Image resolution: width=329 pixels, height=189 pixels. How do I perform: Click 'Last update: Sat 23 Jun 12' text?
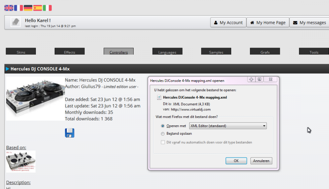(102, 106)
